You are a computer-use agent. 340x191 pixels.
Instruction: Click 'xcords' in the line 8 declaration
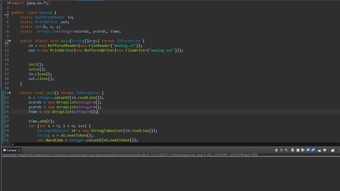pyautogui.click(x=82, y=31)
